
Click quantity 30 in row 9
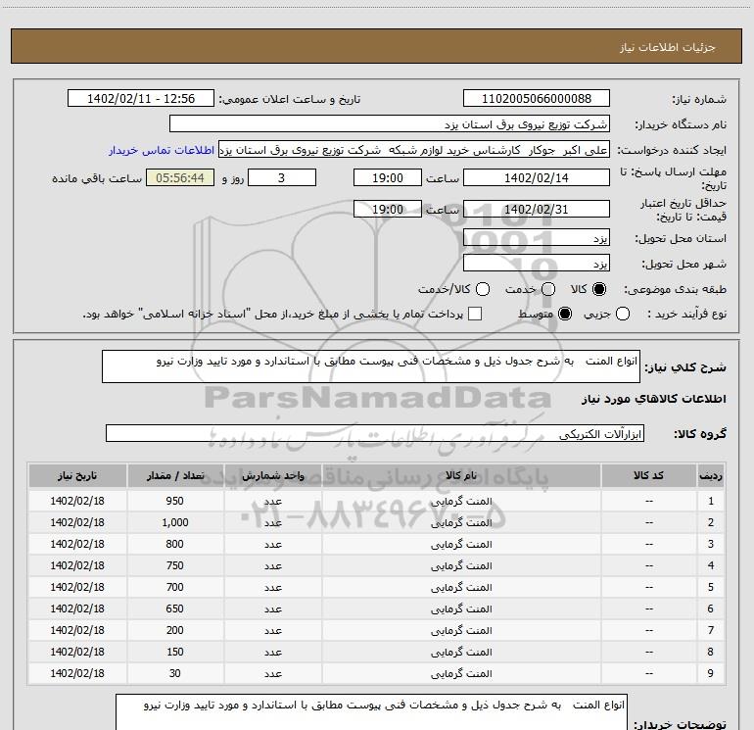pyautogui.click(x=175, y=673)
